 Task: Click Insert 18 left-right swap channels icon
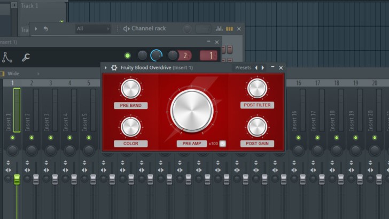[332, 170]
